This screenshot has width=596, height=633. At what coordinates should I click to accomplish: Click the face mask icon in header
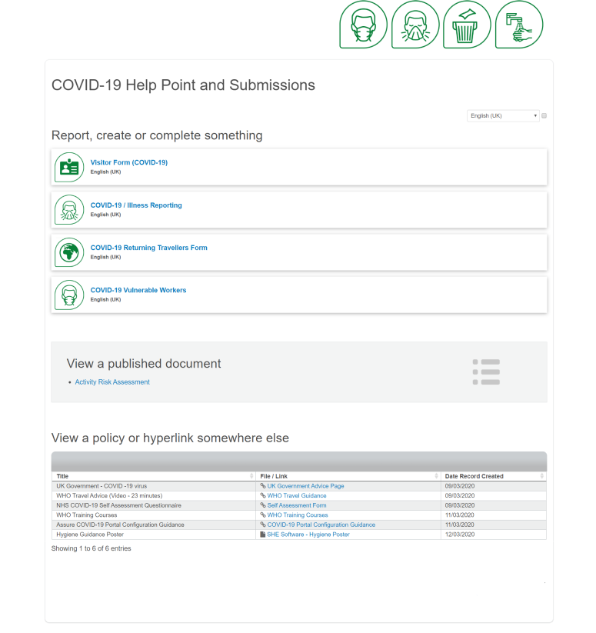coord(364,25)
